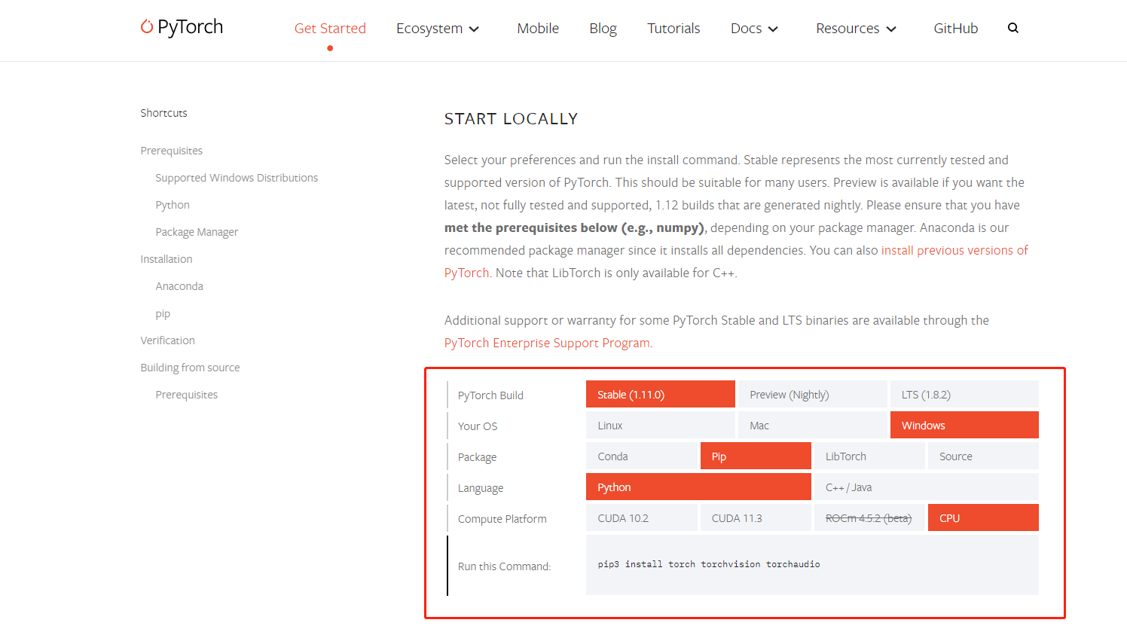Jump to Package Manager section
The image size is (1127, 641).
click(197, 232)
